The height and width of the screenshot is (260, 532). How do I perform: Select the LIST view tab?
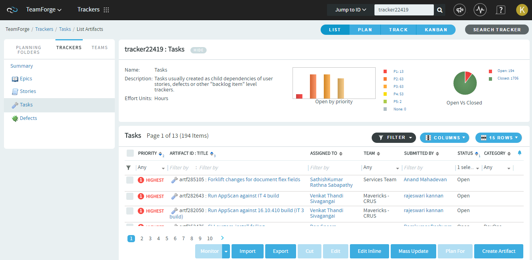coord(335,30)
